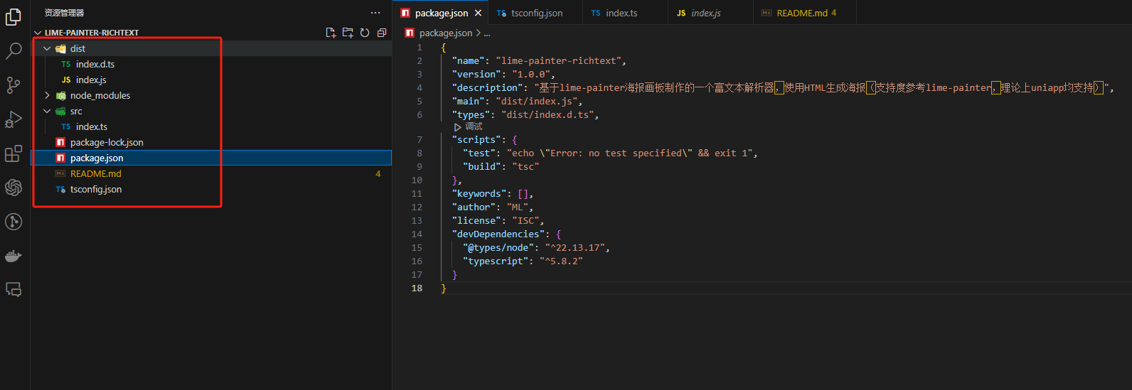Click the New Folder icon in explorer
This screenshot has height=390, width=1132.
pyautogui.click(x=348, y=33)
